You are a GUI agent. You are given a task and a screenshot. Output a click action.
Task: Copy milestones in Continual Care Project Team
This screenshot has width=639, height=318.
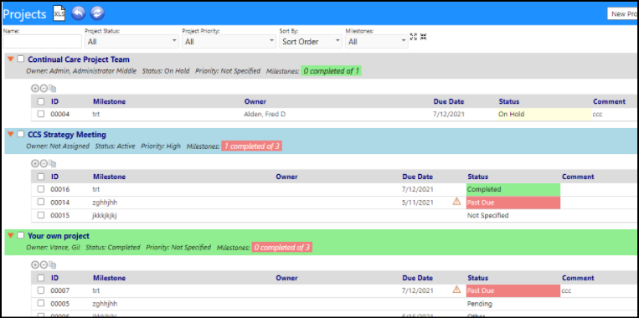(x=52, y=89)
